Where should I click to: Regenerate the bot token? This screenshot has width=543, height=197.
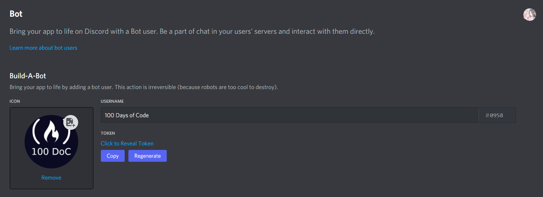(147, 156)
